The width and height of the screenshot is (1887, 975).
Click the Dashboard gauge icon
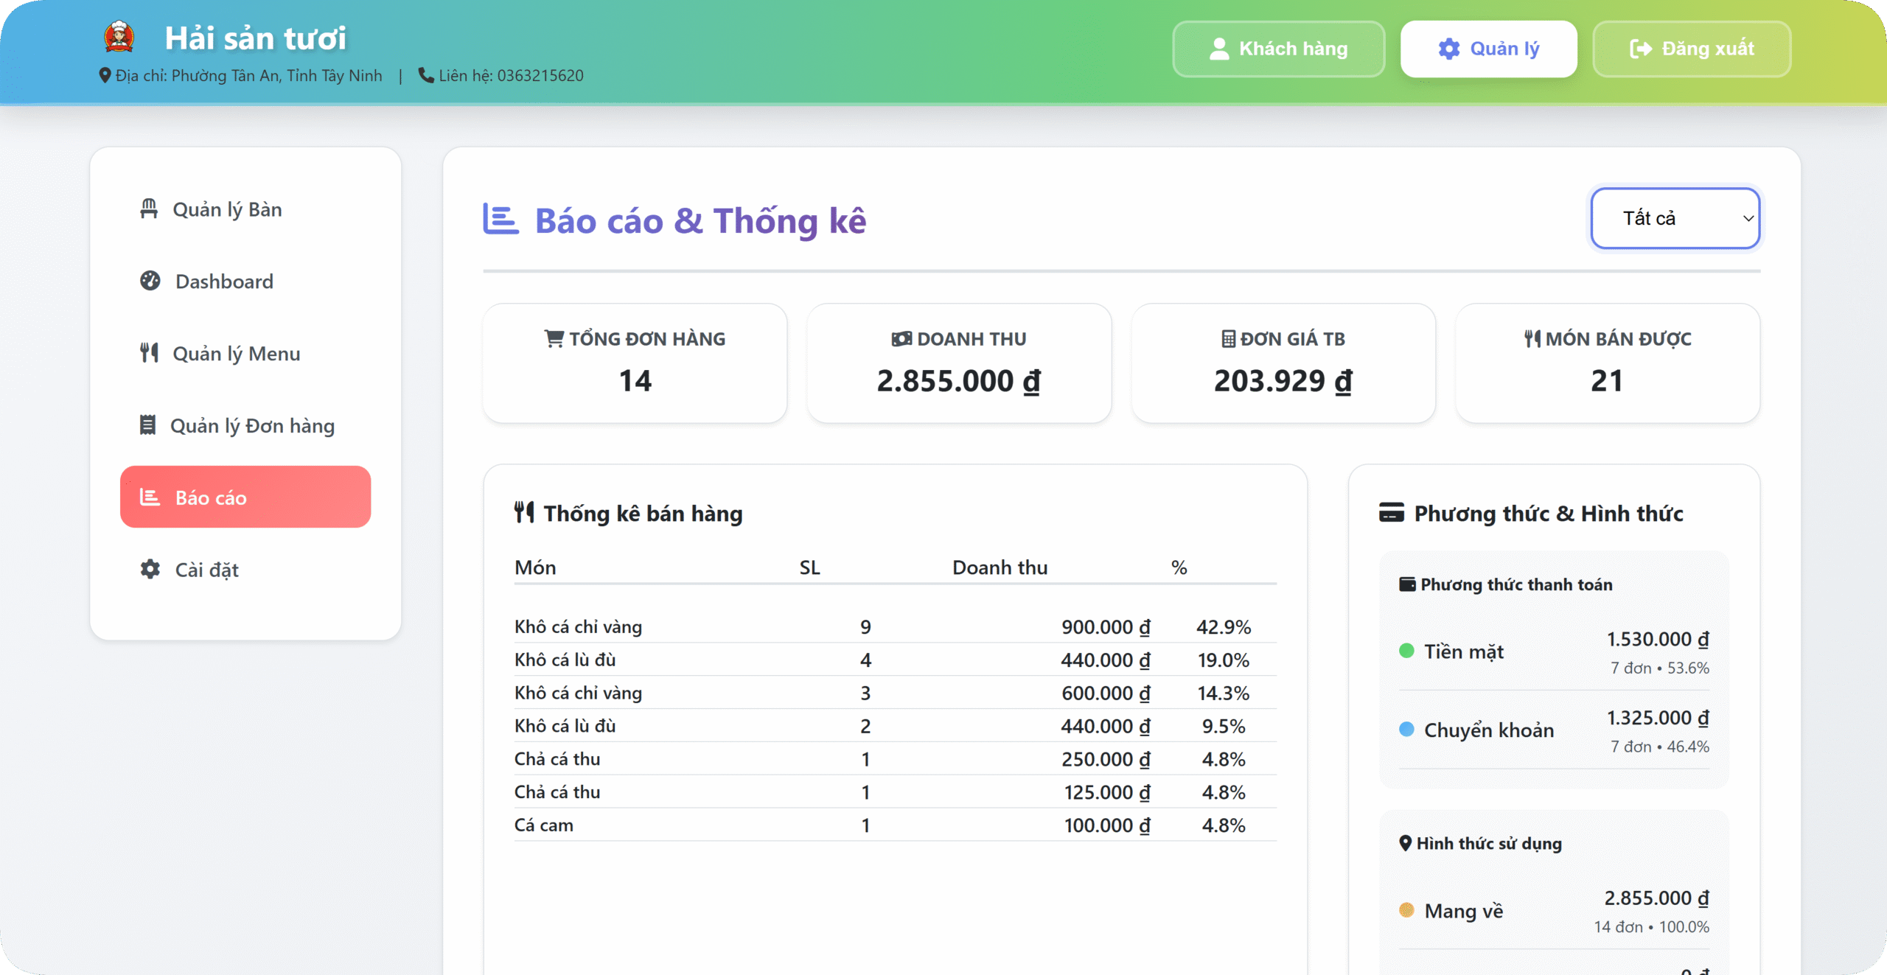150,281
